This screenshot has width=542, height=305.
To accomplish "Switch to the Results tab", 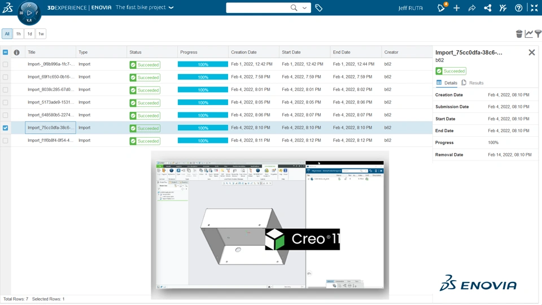I will [473, 82].
